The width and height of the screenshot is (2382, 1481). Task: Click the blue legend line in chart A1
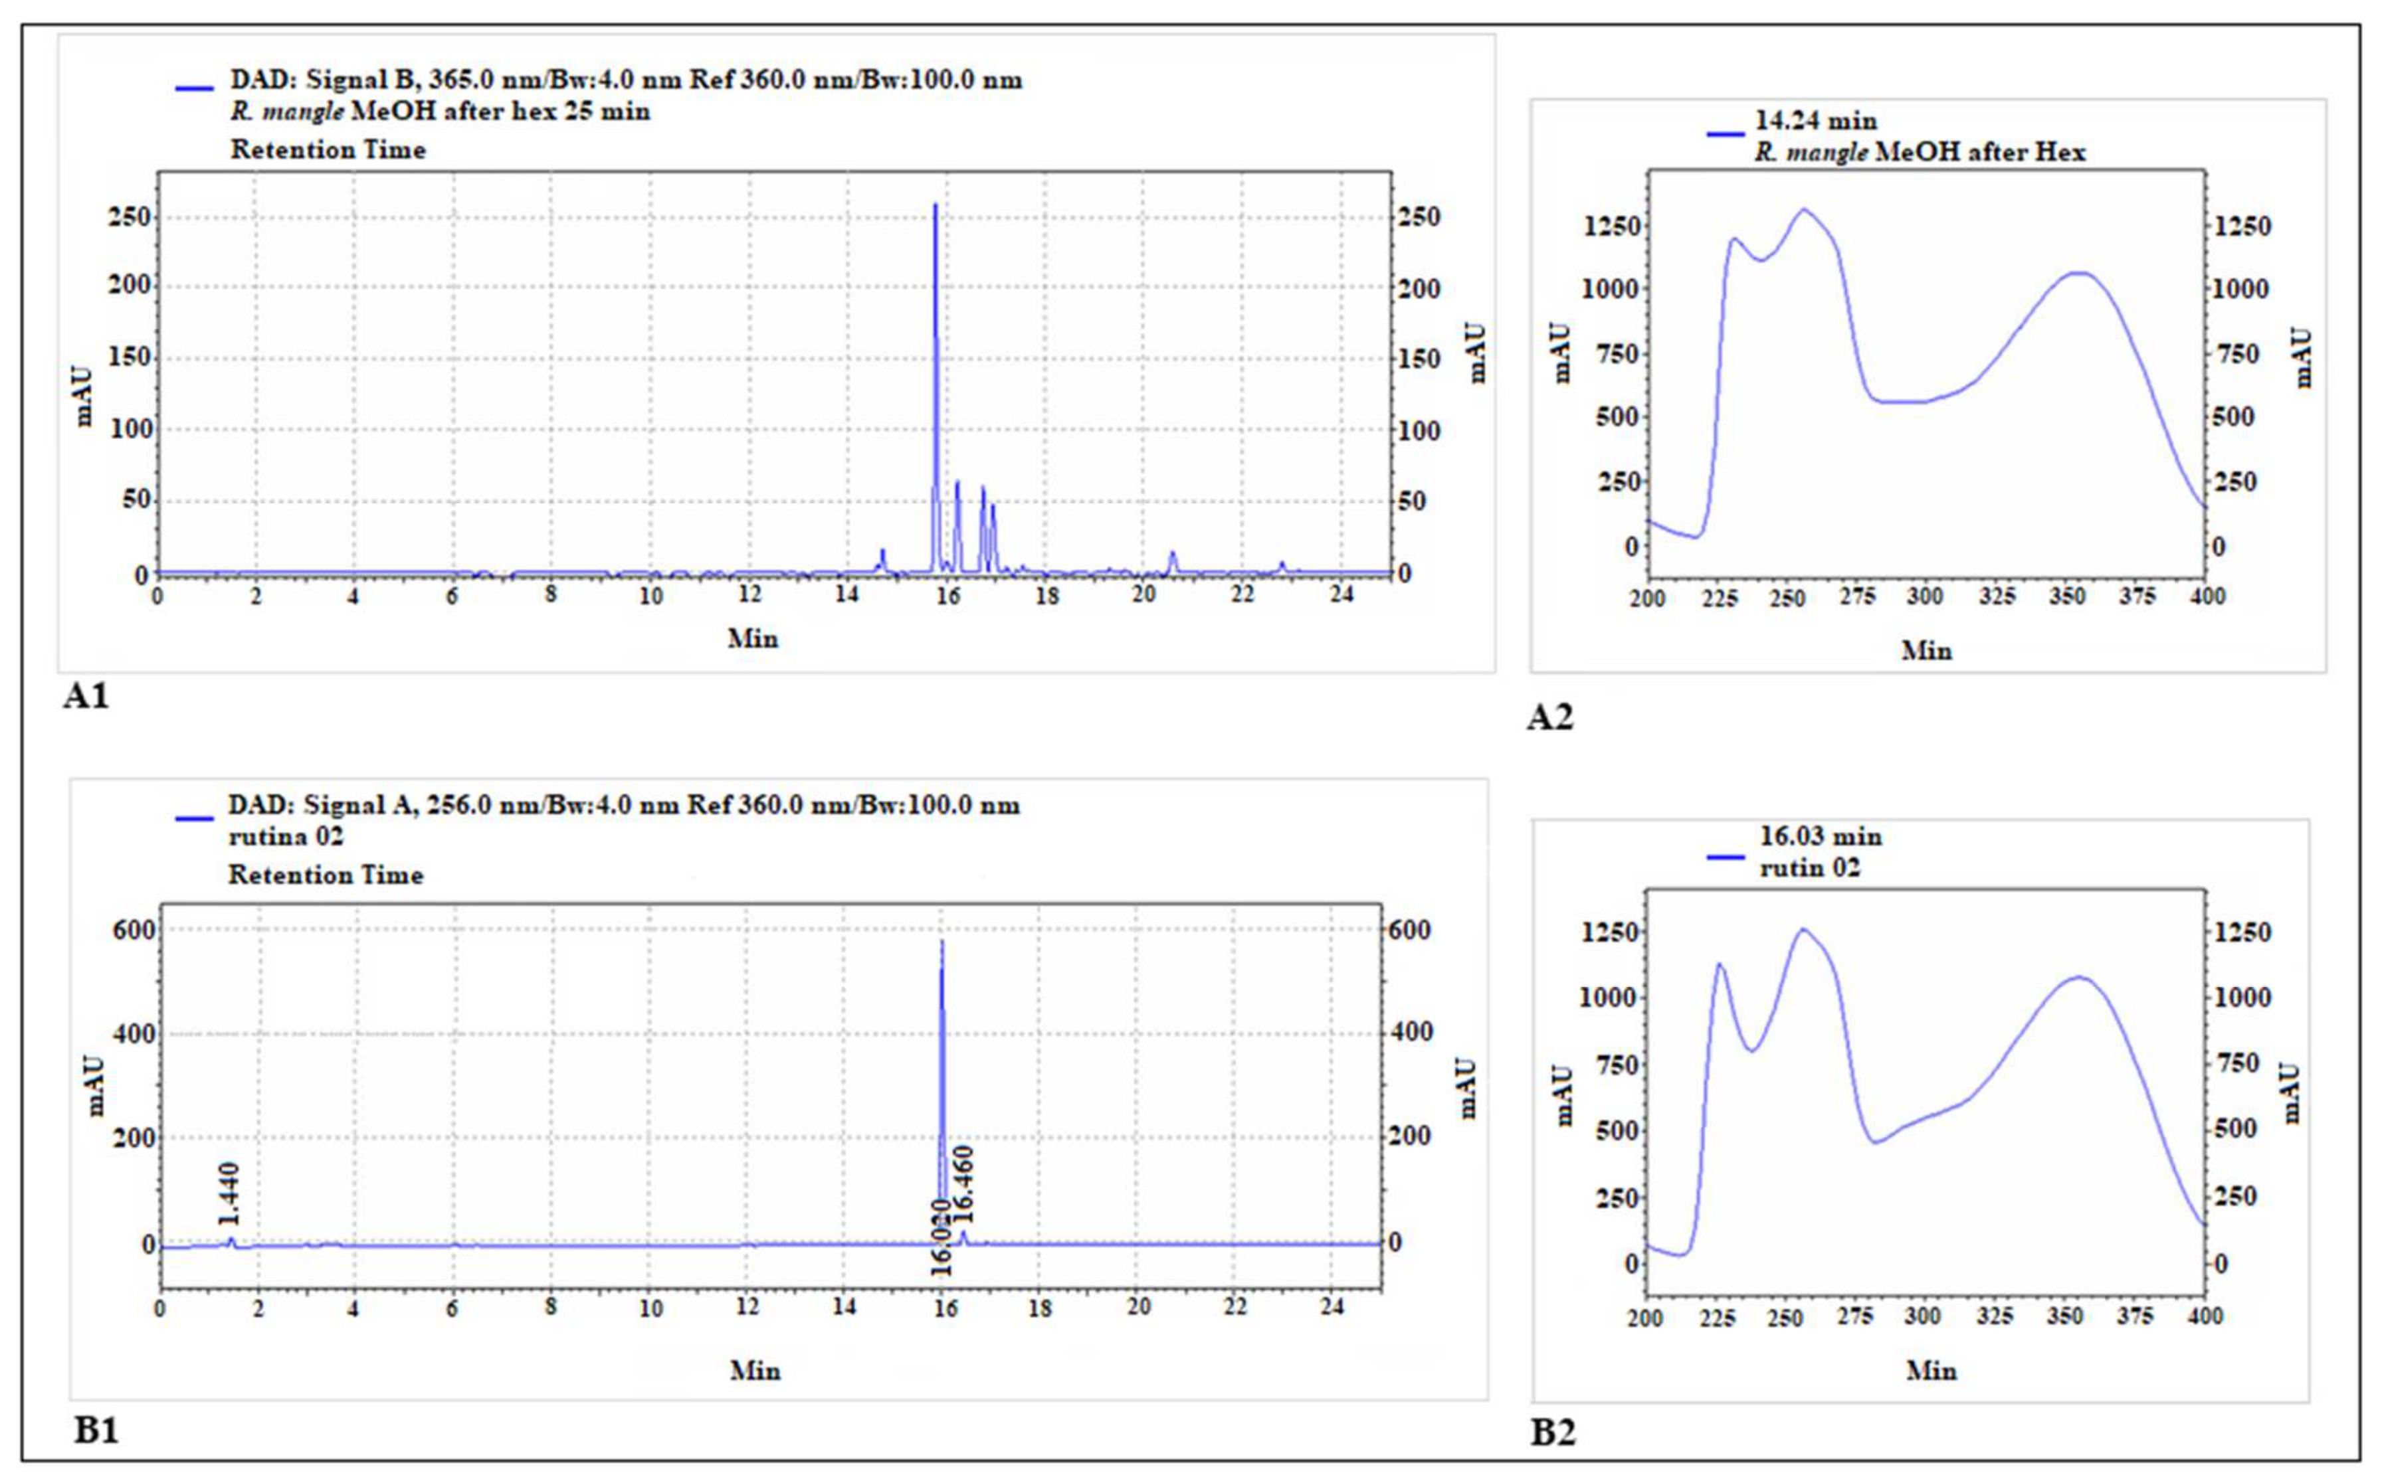coord(194,88)
